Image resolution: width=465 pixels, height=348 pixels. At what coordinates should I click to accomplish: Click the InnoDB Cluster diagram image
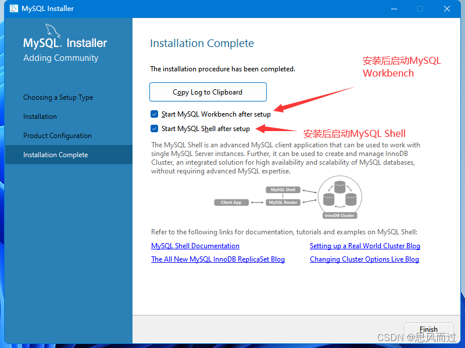[x=340, y=197]
